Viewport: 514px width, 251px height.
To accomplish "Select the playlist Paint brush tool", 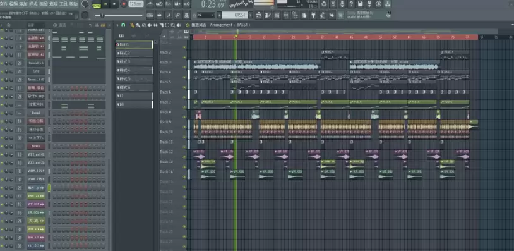I will [138, 25].
